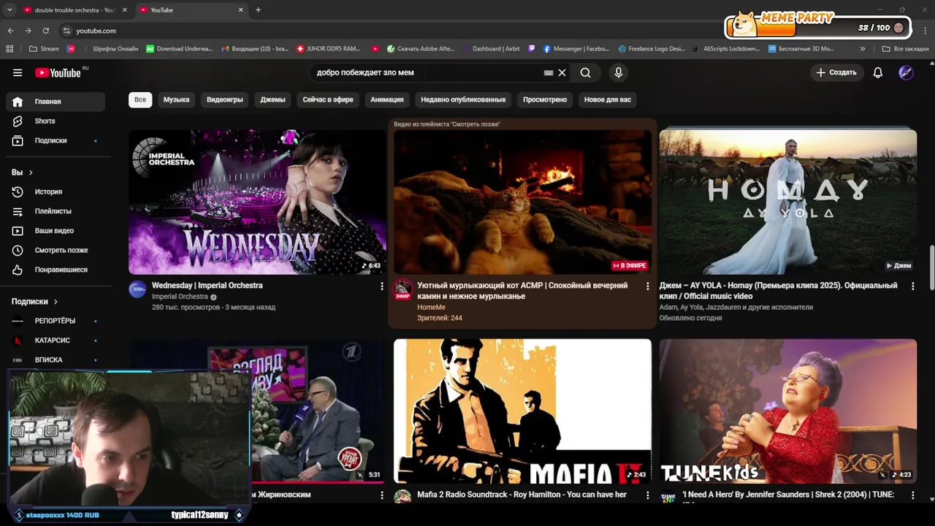Open Понравившиеся in the sidebar
This screenshot has width=935, height=526.
(x=56, y=270)
